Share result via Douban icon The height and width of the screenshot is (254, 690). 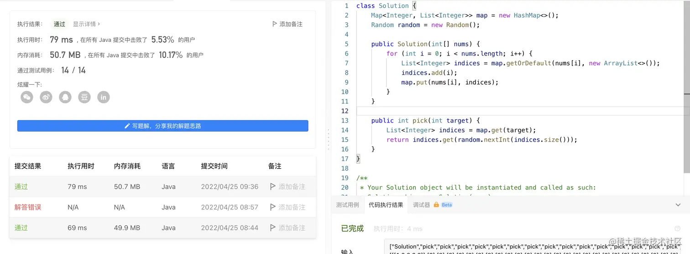(84, 97)
